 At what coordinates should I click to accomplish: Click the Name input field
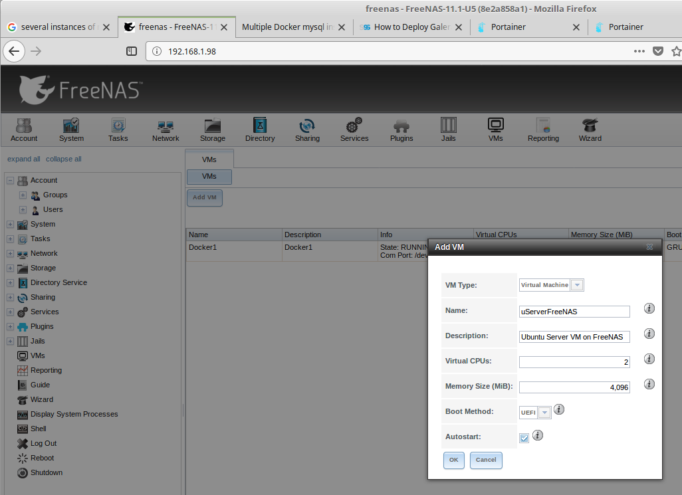click(x=574, y=312)
